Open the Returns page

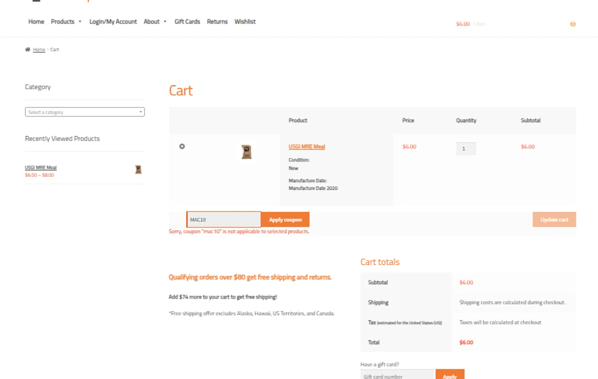217,22
